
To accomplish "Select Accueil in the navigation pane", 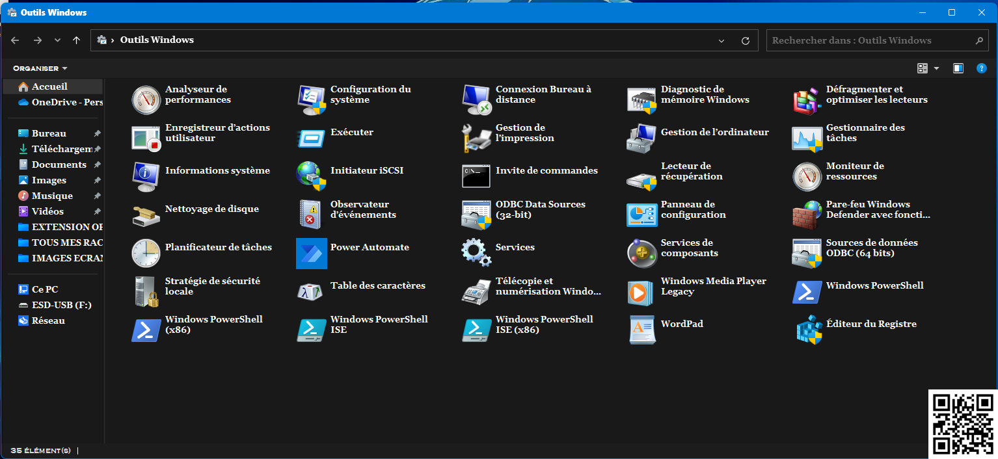I will tap(53, 86).
